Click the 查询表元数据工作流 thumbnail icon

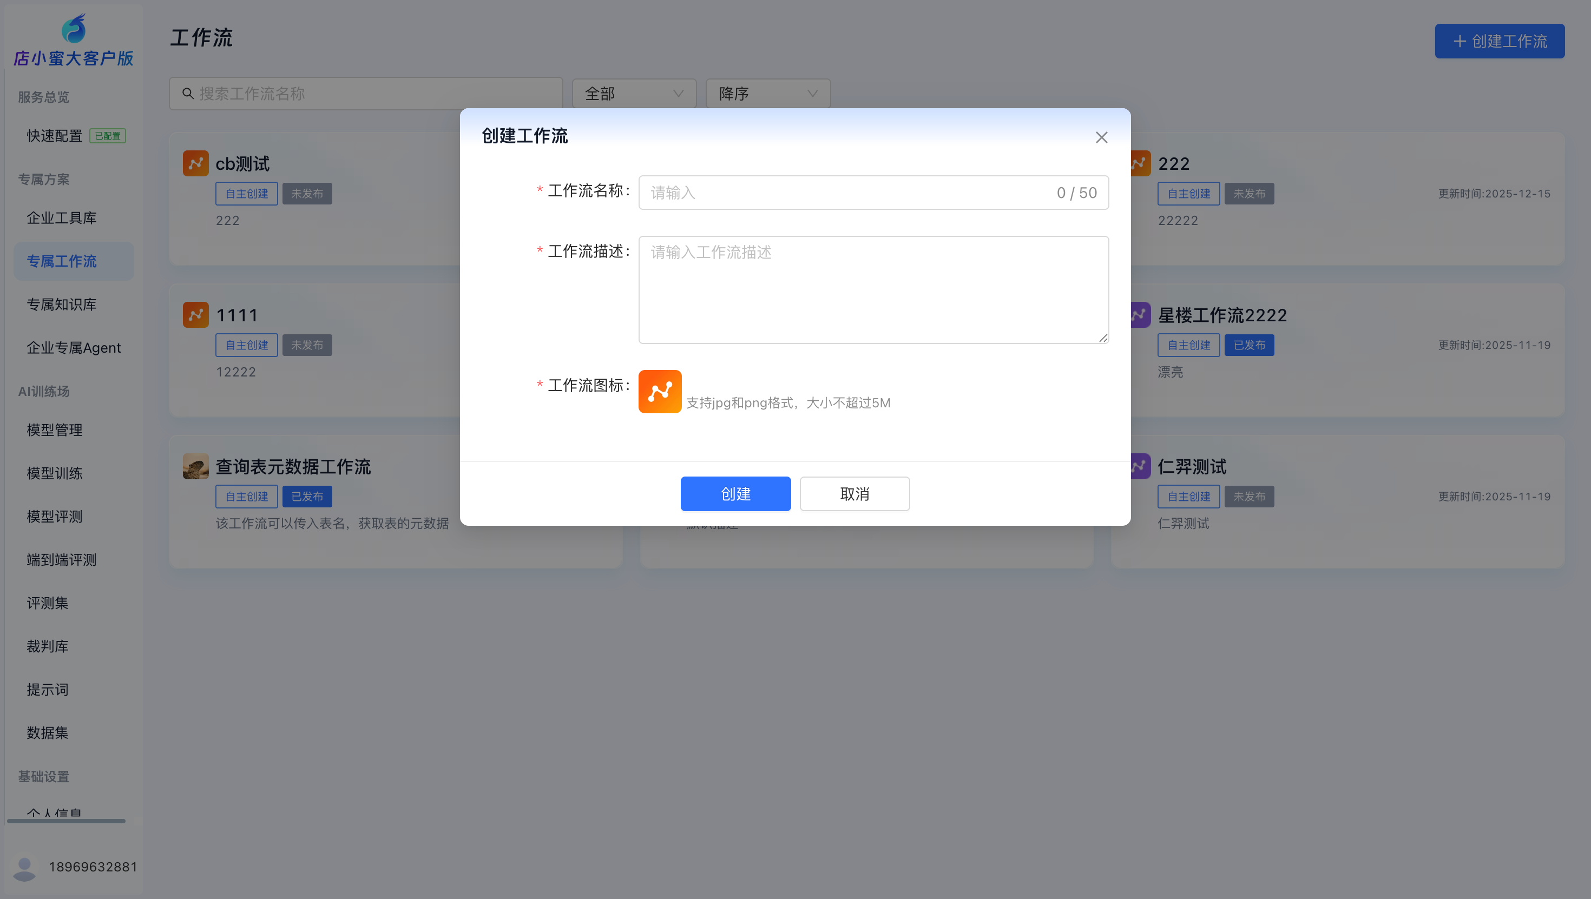(195, 466)
